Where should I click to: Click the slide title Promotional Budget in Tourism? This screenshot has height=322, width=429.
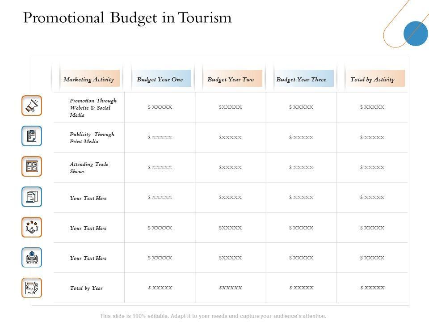tap(127, 17)
